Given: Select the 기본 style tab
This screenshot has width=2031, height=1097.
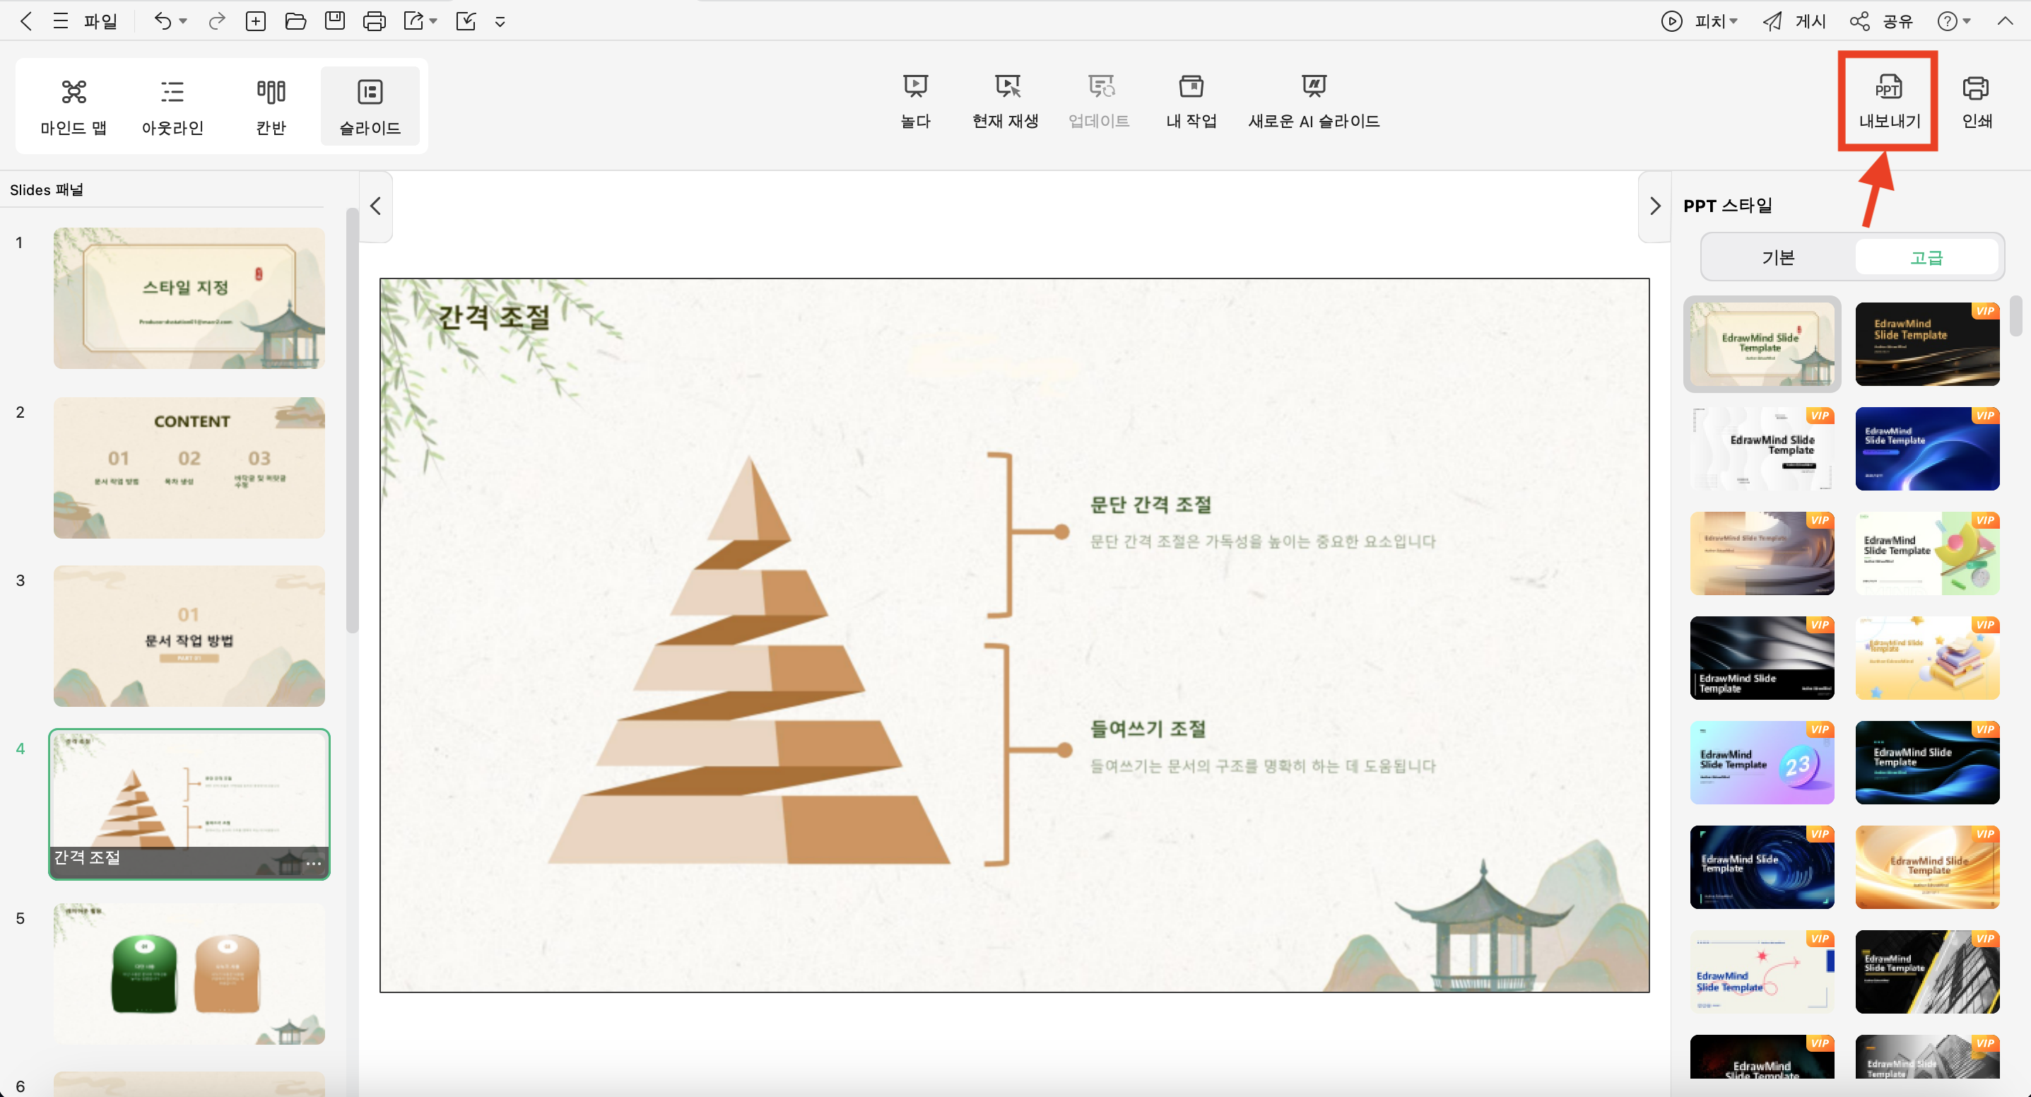Looking at the screenshot, I should [1778, 257].
